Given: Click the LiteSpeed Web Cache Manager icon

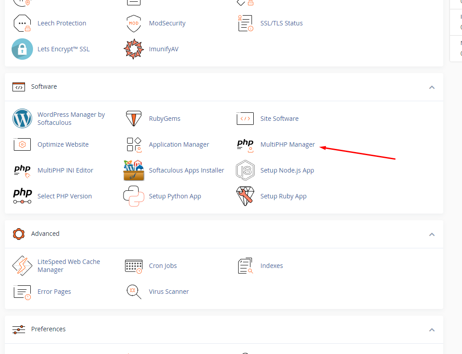Looking at the screenshot, I should click(x=22, y=266).
